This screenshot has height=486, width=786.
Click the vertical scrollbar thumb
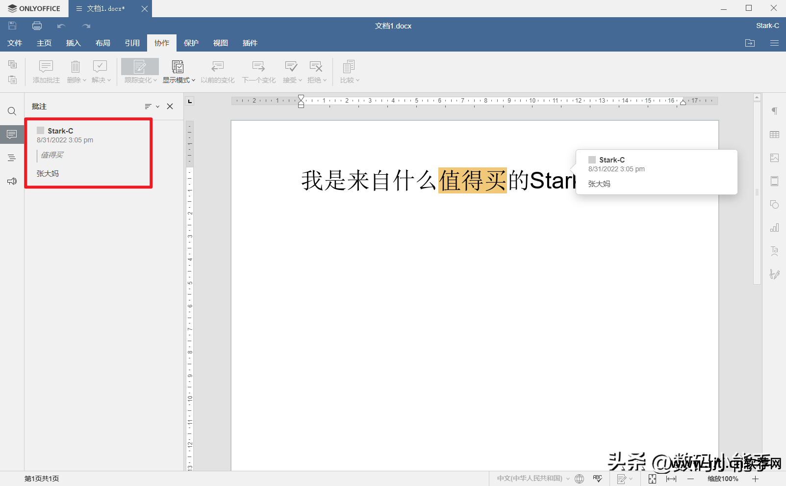(x=757, y=192)
